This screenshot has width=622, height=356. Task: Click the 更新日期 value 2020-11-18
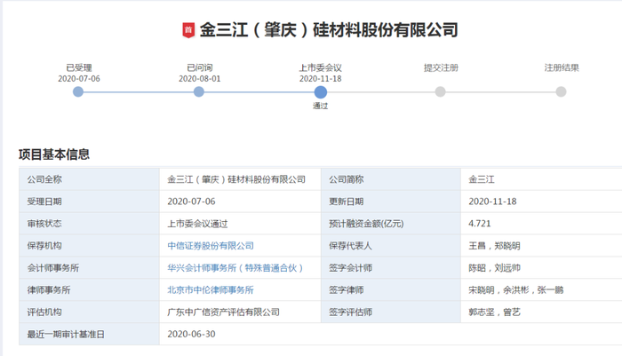[x=492, y=202]
